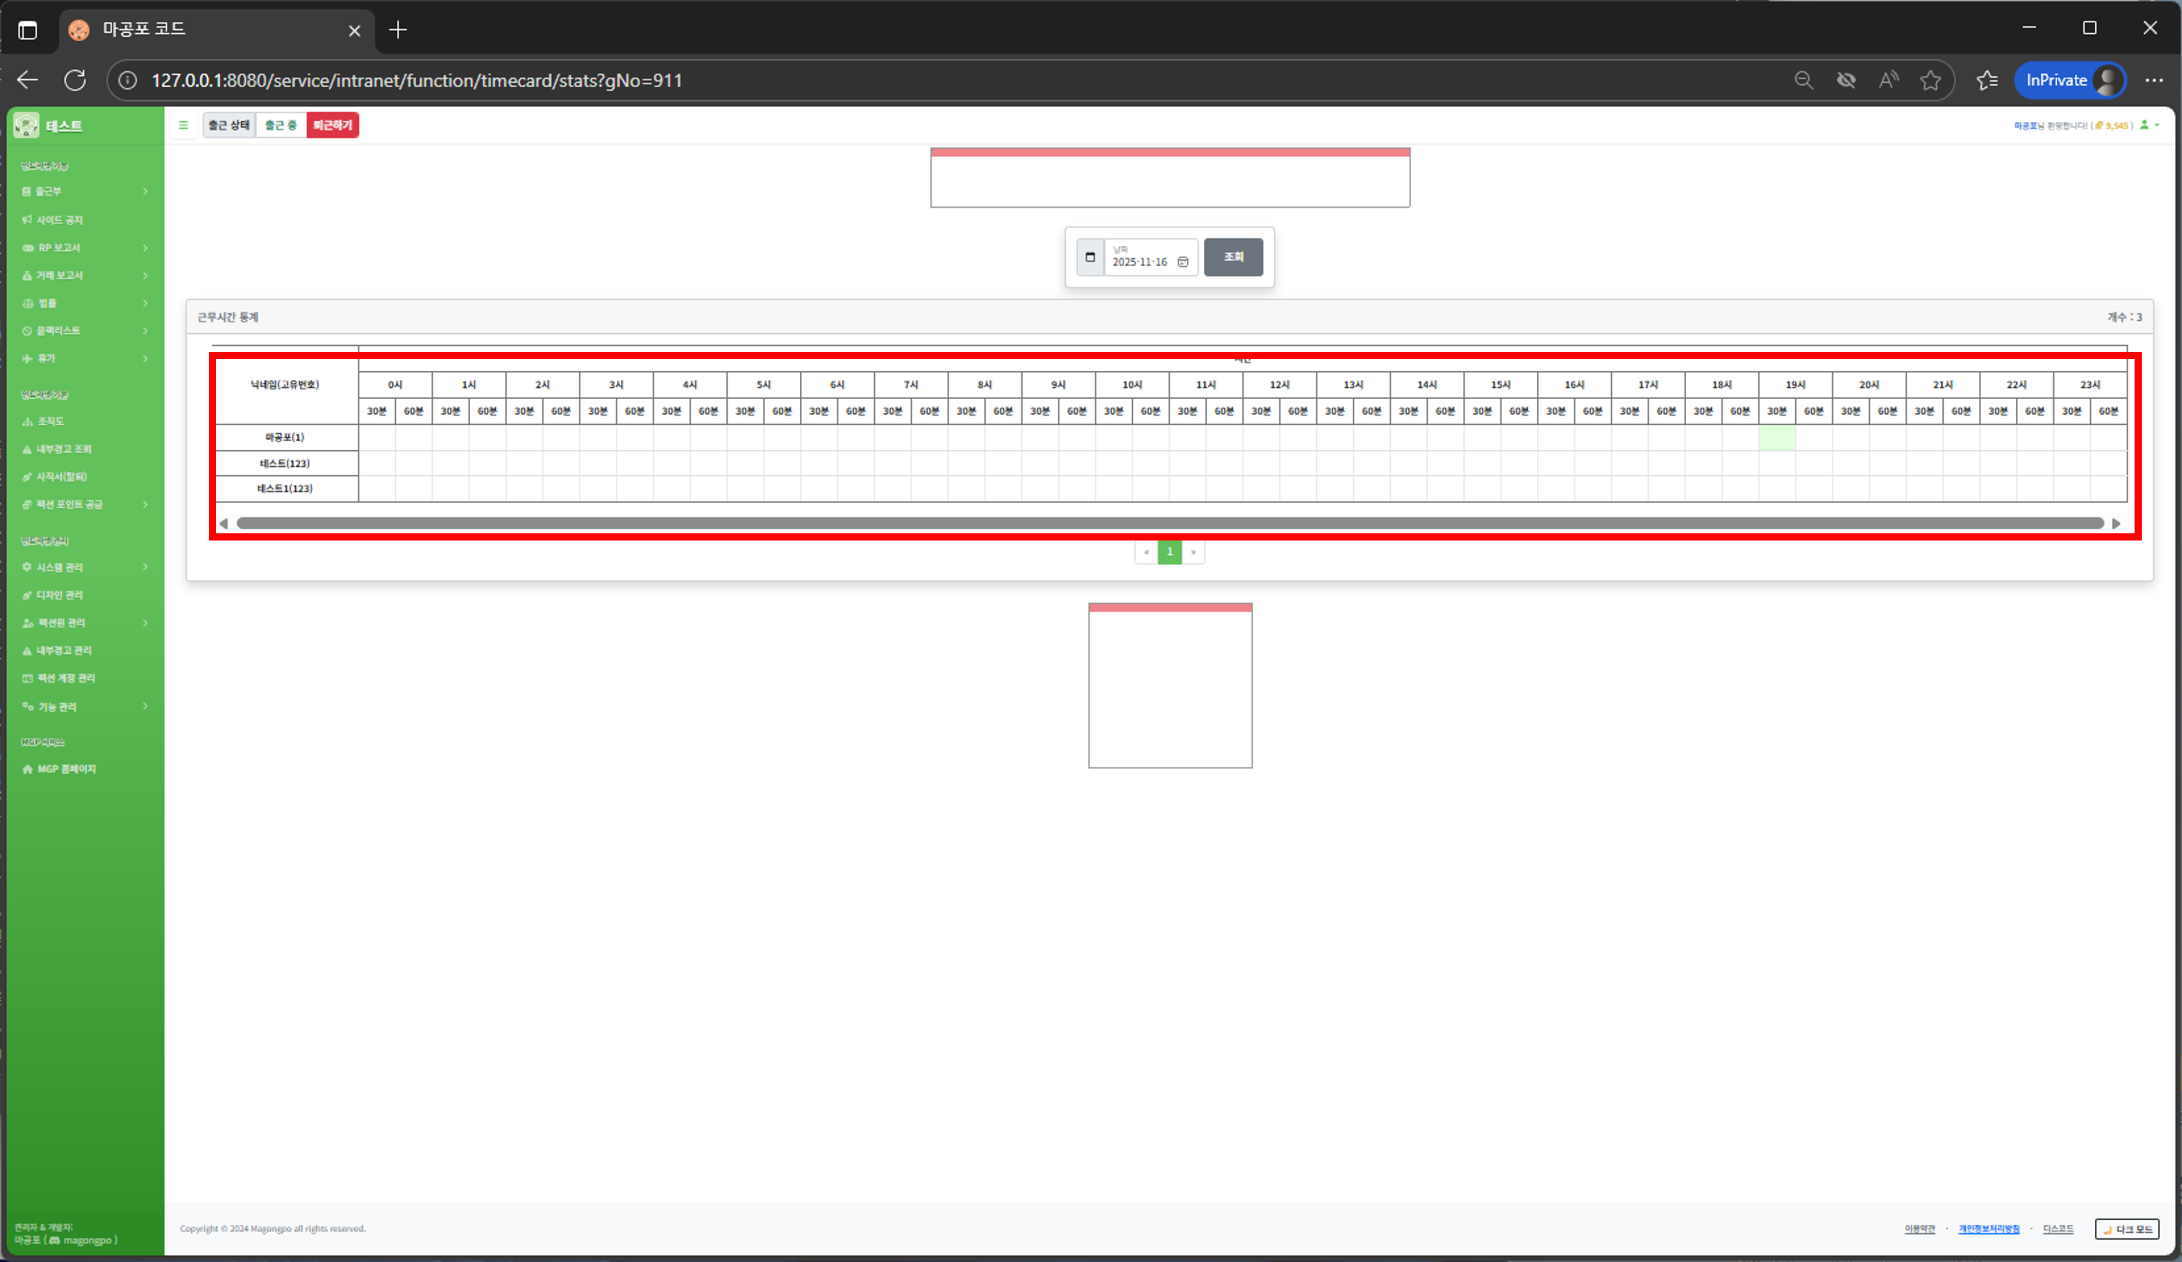Image resolution: width=2182 pixels, height=1262 pixels.
Task: Click the calendar icon inside the date field
Action: (1183, 262)
